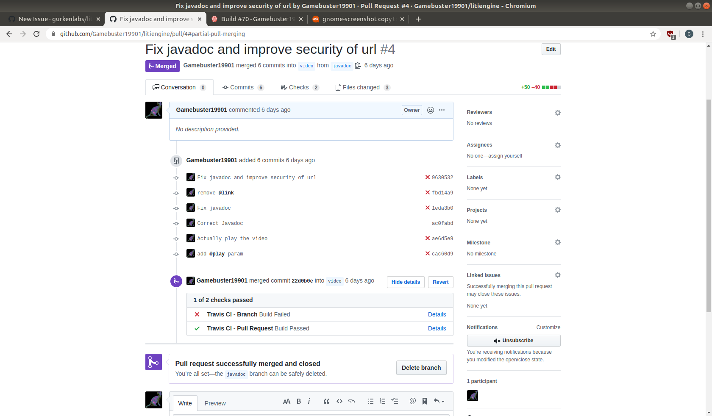The width and height of the screenshot is (712, 416).
Task: Open the Commits tab
Action: pos(243,87)
